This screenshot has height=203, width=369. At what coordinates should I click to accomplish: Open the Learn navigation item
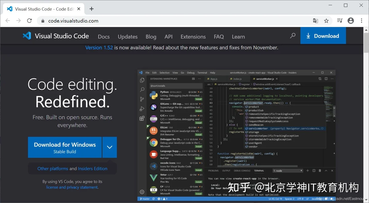238,37
